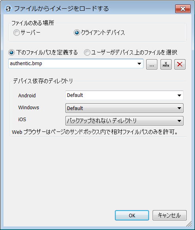Open the file path dropdown arrow

139,64
